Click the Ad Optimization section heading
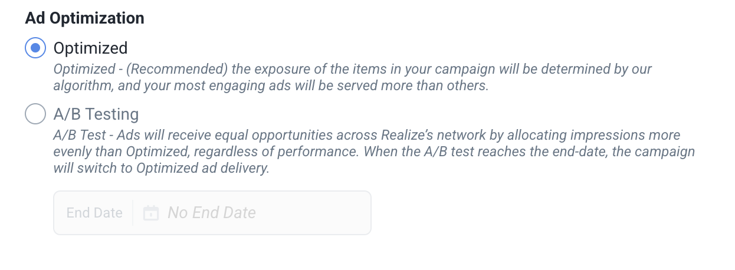 click(x=85, y=18)
